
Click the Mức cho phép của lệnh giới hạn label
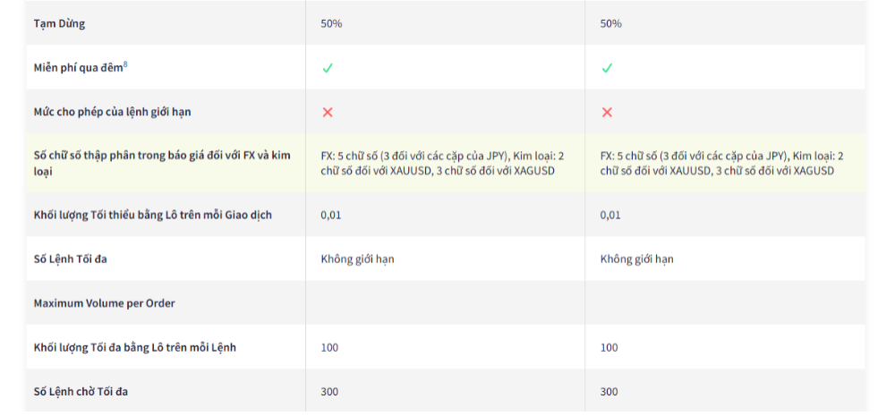coord(112,112)
